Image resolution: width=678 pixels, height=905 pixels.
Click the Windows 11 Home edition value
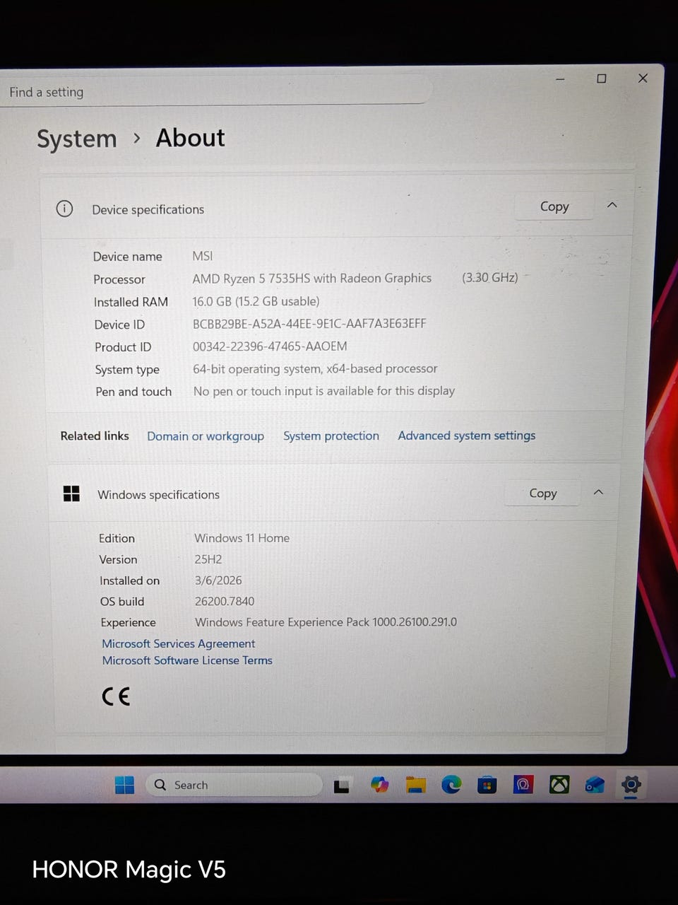[242, 538]
